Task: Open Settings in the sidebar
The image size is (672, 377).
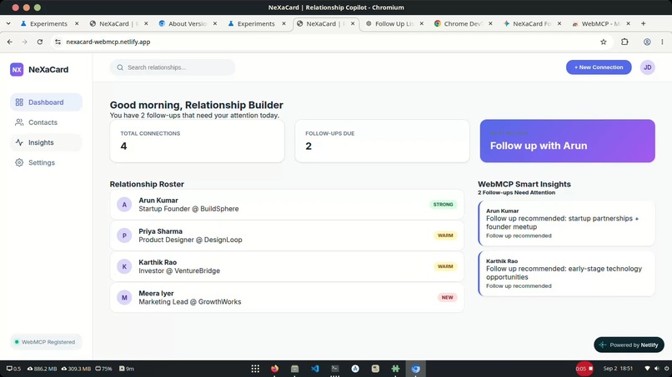Action: (x=46, y=162)
